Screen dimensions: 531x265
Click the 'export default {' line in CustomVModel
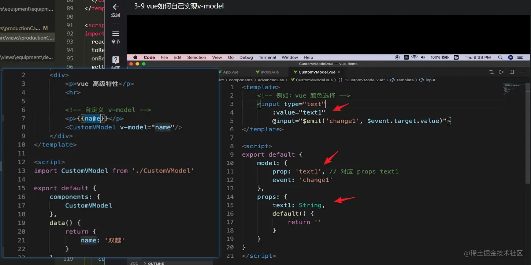[272, 154]
